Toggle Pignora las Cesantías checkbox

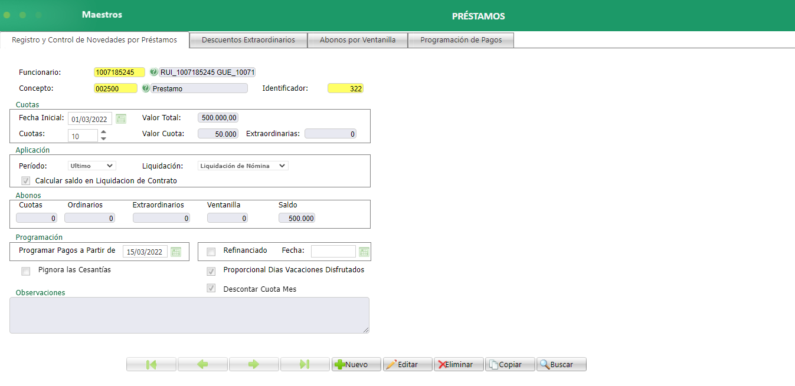point(25,271)
